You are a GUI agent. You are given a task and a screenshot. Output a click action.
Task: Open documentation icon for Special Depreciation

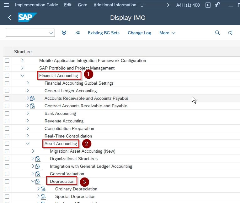click(43, 197)
